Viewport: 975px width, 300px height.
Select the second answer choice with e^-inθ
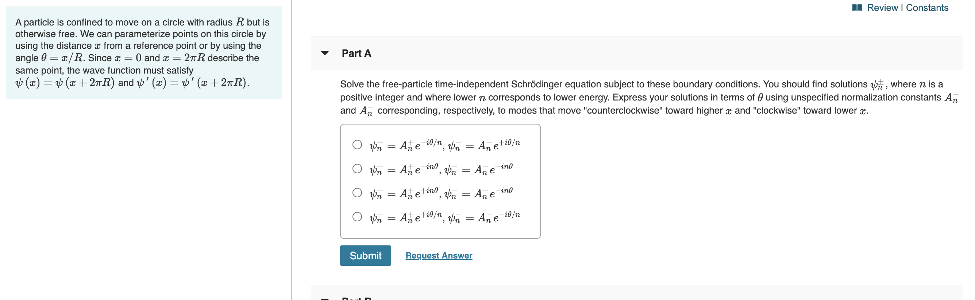[357, 169]
